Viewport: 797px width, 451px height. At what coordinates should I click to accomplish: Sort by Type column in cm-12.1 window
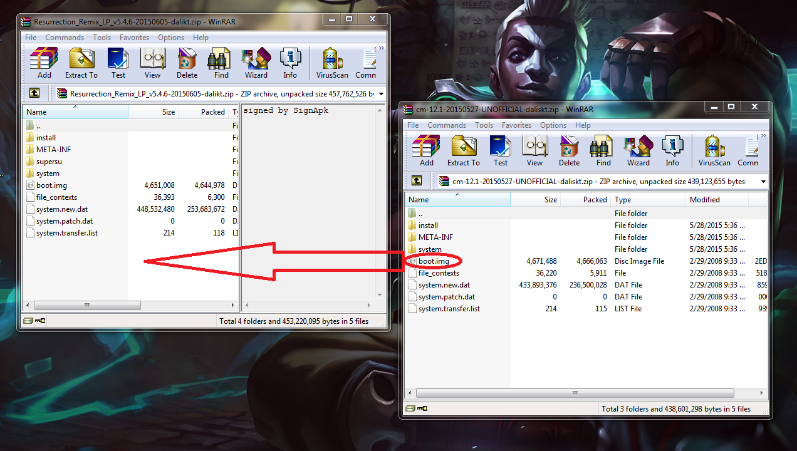(649, 199)
